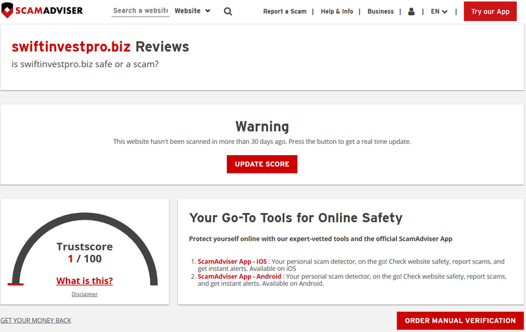Click 'is swiftinvestpro.biz safe or a scam?' subtitle

coord(85,64)
